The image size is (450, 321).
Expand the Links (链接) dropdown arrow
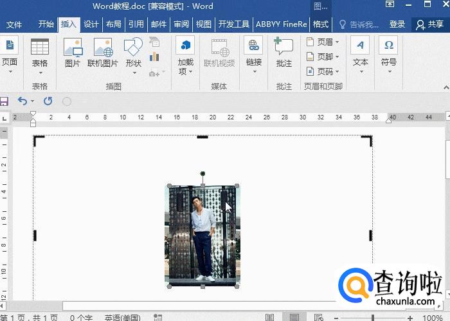click(255, 72)
